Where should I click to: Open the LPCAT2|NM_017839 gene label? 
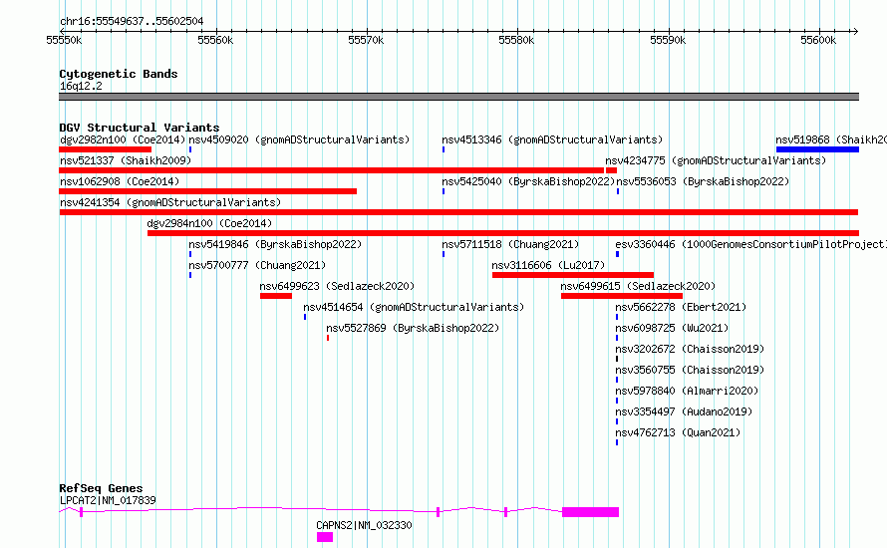[x=108, y=500]
